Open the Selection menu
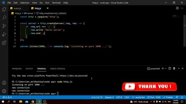This screenshot has width=186, height=104. tap(25, 3)
